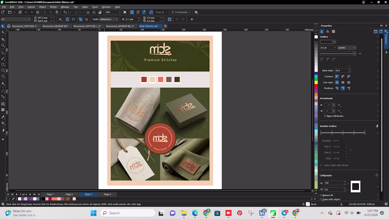
Task: Select the Polygon tool
Action: tap(3, 76)
